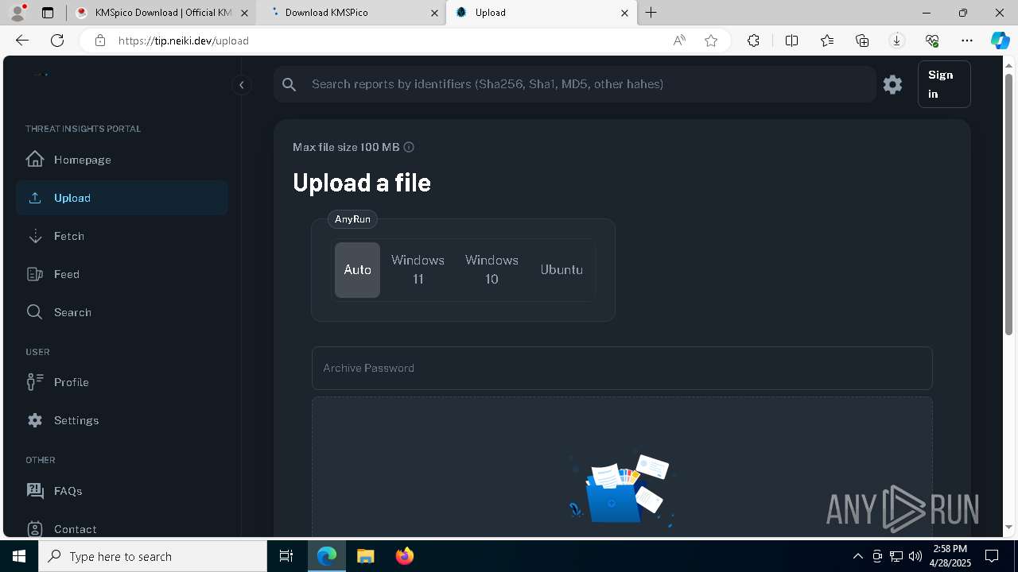1018x572 pixels.
Task: Click the page vertical scrollbar
Action: [x=1009, y=203]
